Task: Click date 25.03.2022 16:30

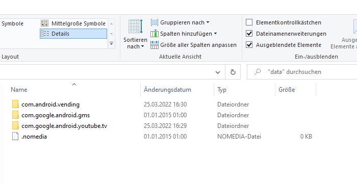Action: pos(165,104)
